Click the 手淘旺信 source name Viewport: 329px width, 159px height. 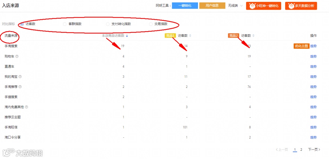pyautogui.click(x=11, y=127)
